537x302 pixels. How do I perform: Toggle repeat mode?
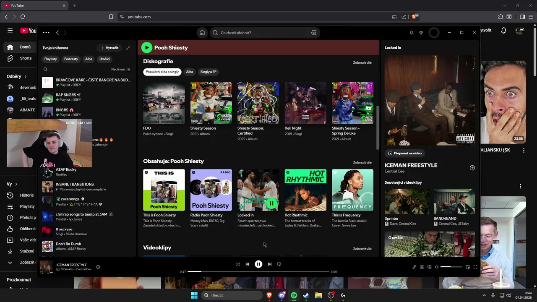pos(279,264)
